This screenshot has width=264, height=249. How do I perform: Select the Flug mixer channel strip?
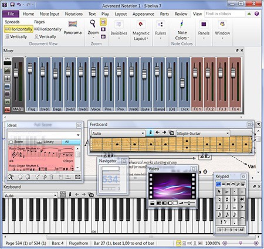point(32,84)
